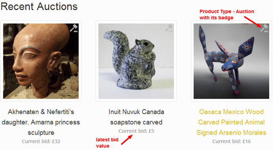Open Inuit Nuvuk Canada soapstone carved link
The image size is (273, 150).
[x=136, y=117]
